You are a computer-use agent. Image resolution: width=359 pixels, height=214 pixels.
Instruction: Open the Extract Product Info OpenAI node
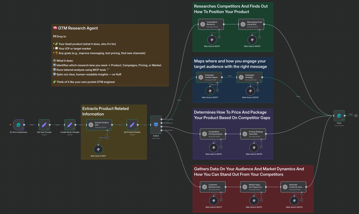[99, 125]
